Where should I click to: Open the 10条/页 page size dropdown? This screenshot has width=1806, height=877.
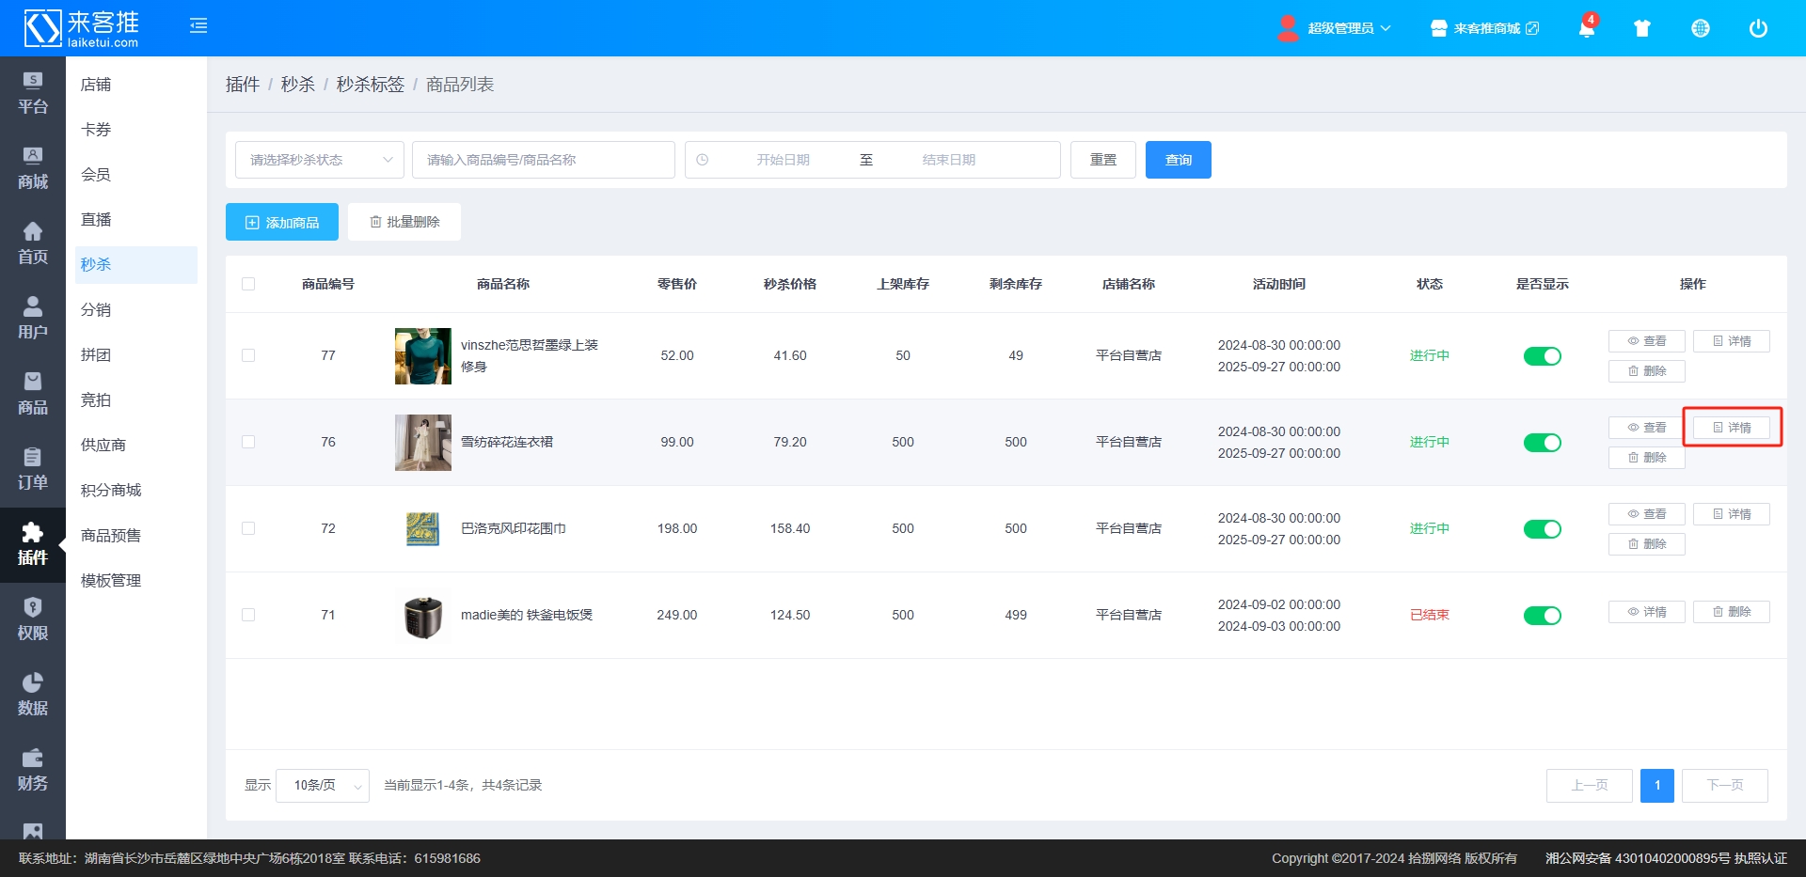pyautogui.click(x=322, y=785)
